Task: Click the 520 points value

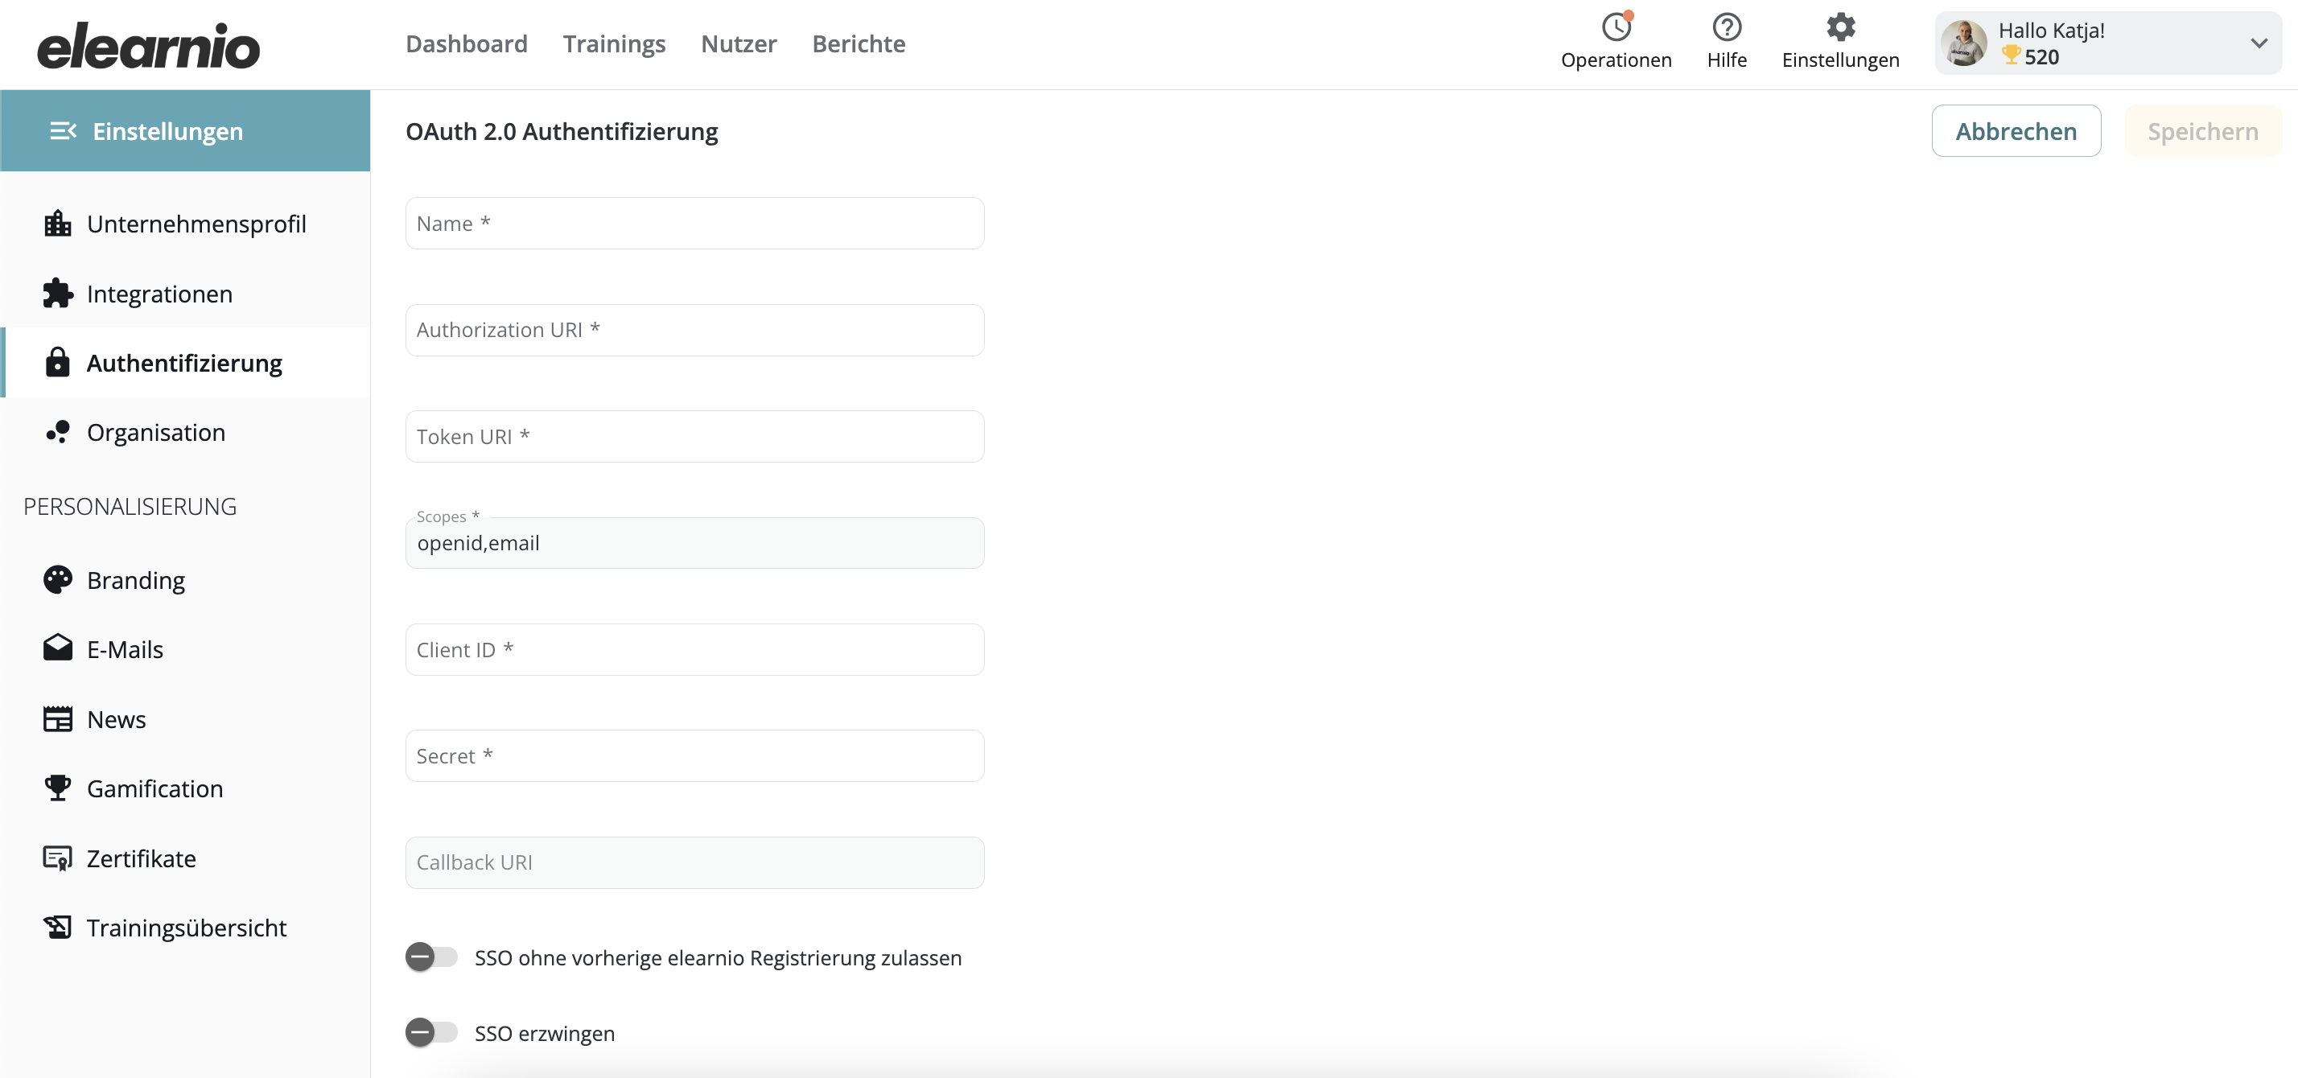Action: pos(2041,57)
